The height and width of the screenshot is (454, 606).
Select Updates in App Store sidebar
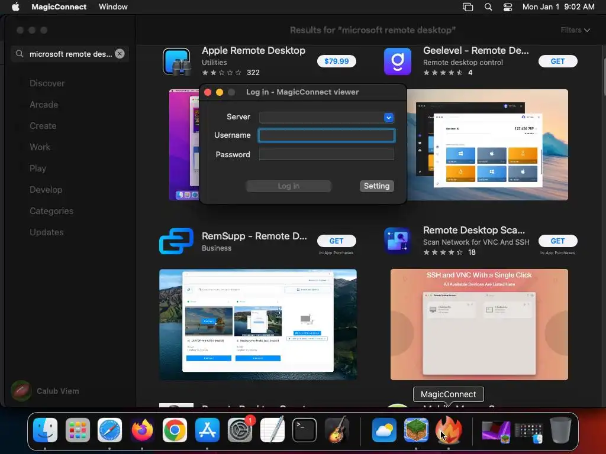tap(47, 232)
